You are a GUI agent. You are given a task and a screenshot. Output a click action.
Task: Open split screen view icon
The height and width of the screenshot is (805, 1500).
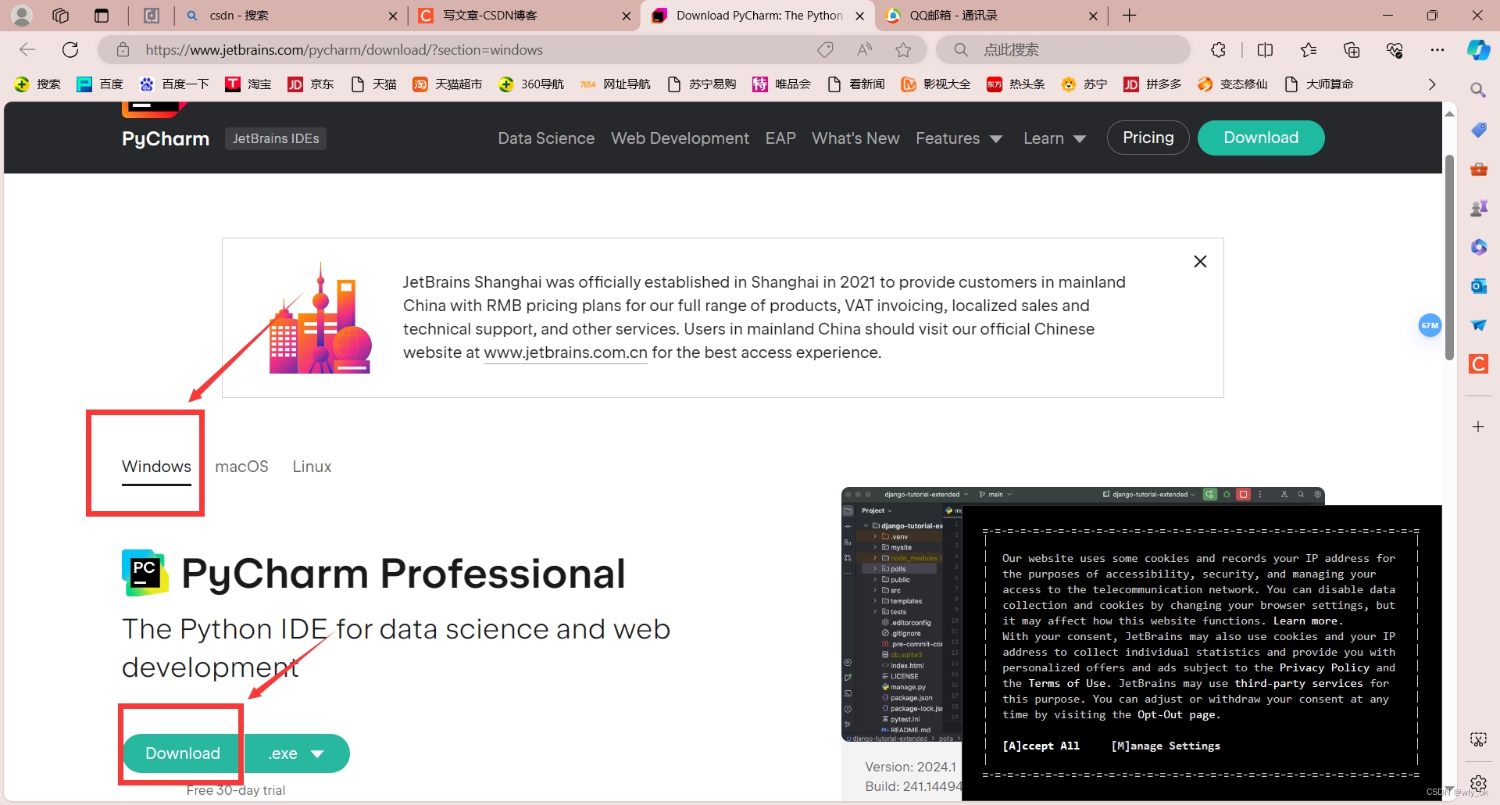coord(1266,50)
